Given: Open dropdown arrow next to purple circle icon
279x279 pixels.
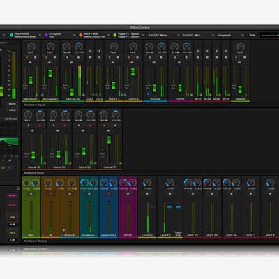Looking at the screenshot, I should 74,35.
